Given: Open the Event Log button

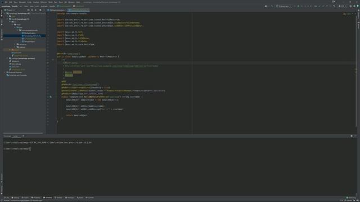Looking at the screenshot, I should coord(351,198).
